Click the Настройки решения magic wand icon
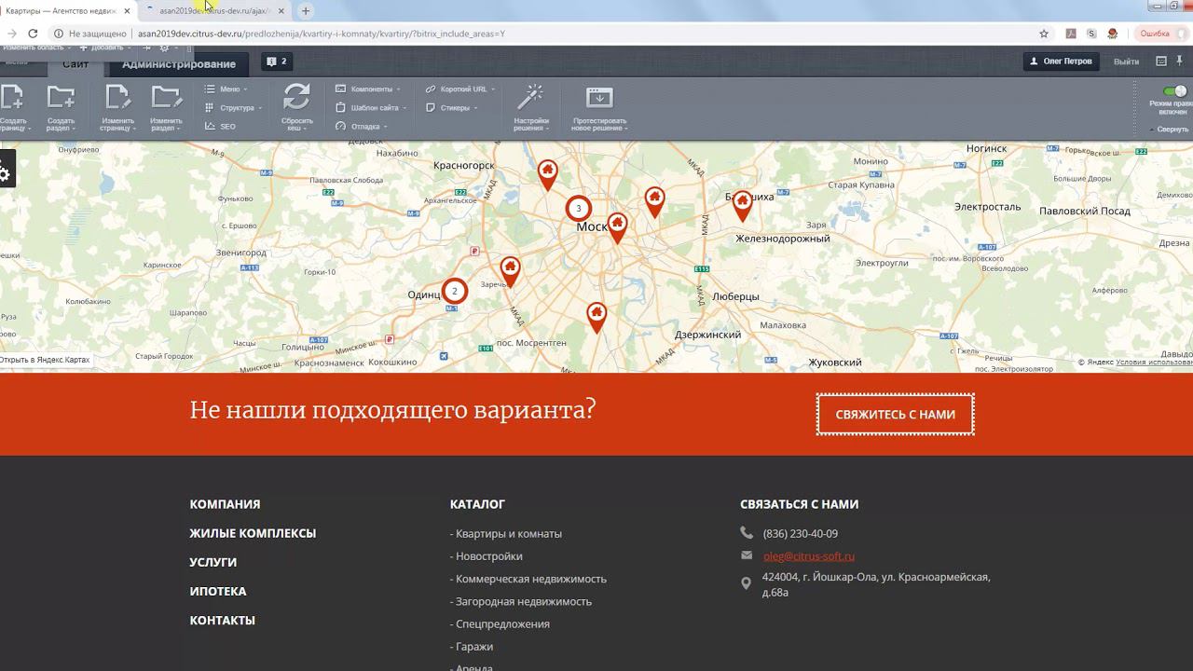Viewport: 1193px width, 671px height. coord(530,97)
